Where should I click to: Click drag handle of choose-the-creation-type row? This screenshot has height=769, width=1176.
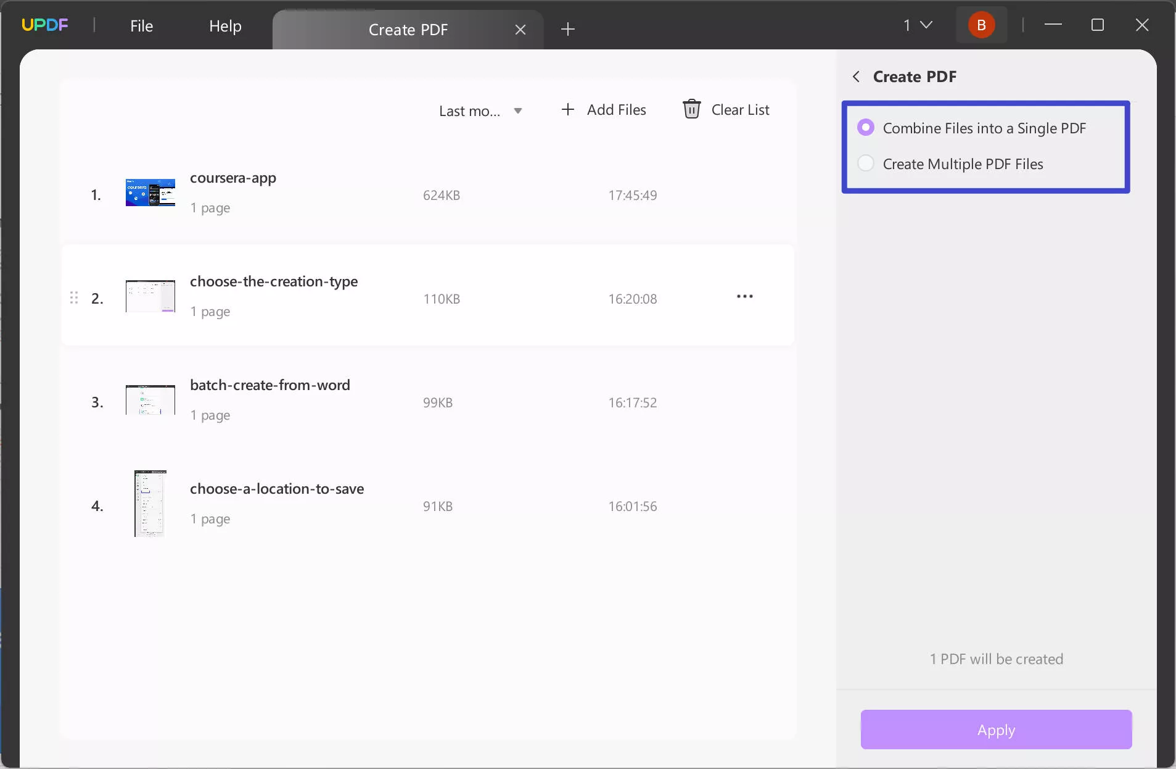tap(74, 298)
